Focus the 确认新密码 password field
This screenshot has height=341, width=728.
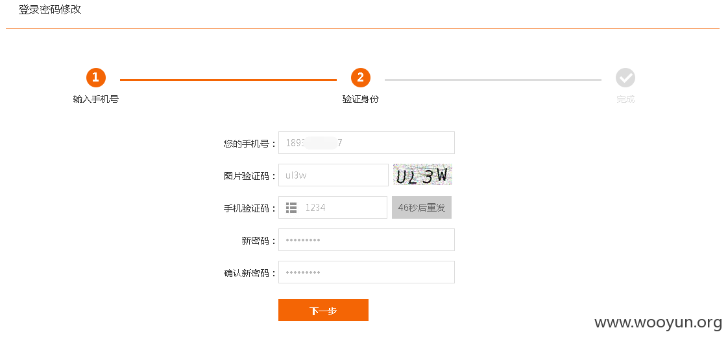pyautogui.click(x=367, y=272)
